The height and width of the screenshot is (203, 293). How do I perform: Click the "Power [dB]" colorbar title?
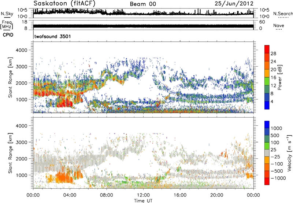coord(280,77)
